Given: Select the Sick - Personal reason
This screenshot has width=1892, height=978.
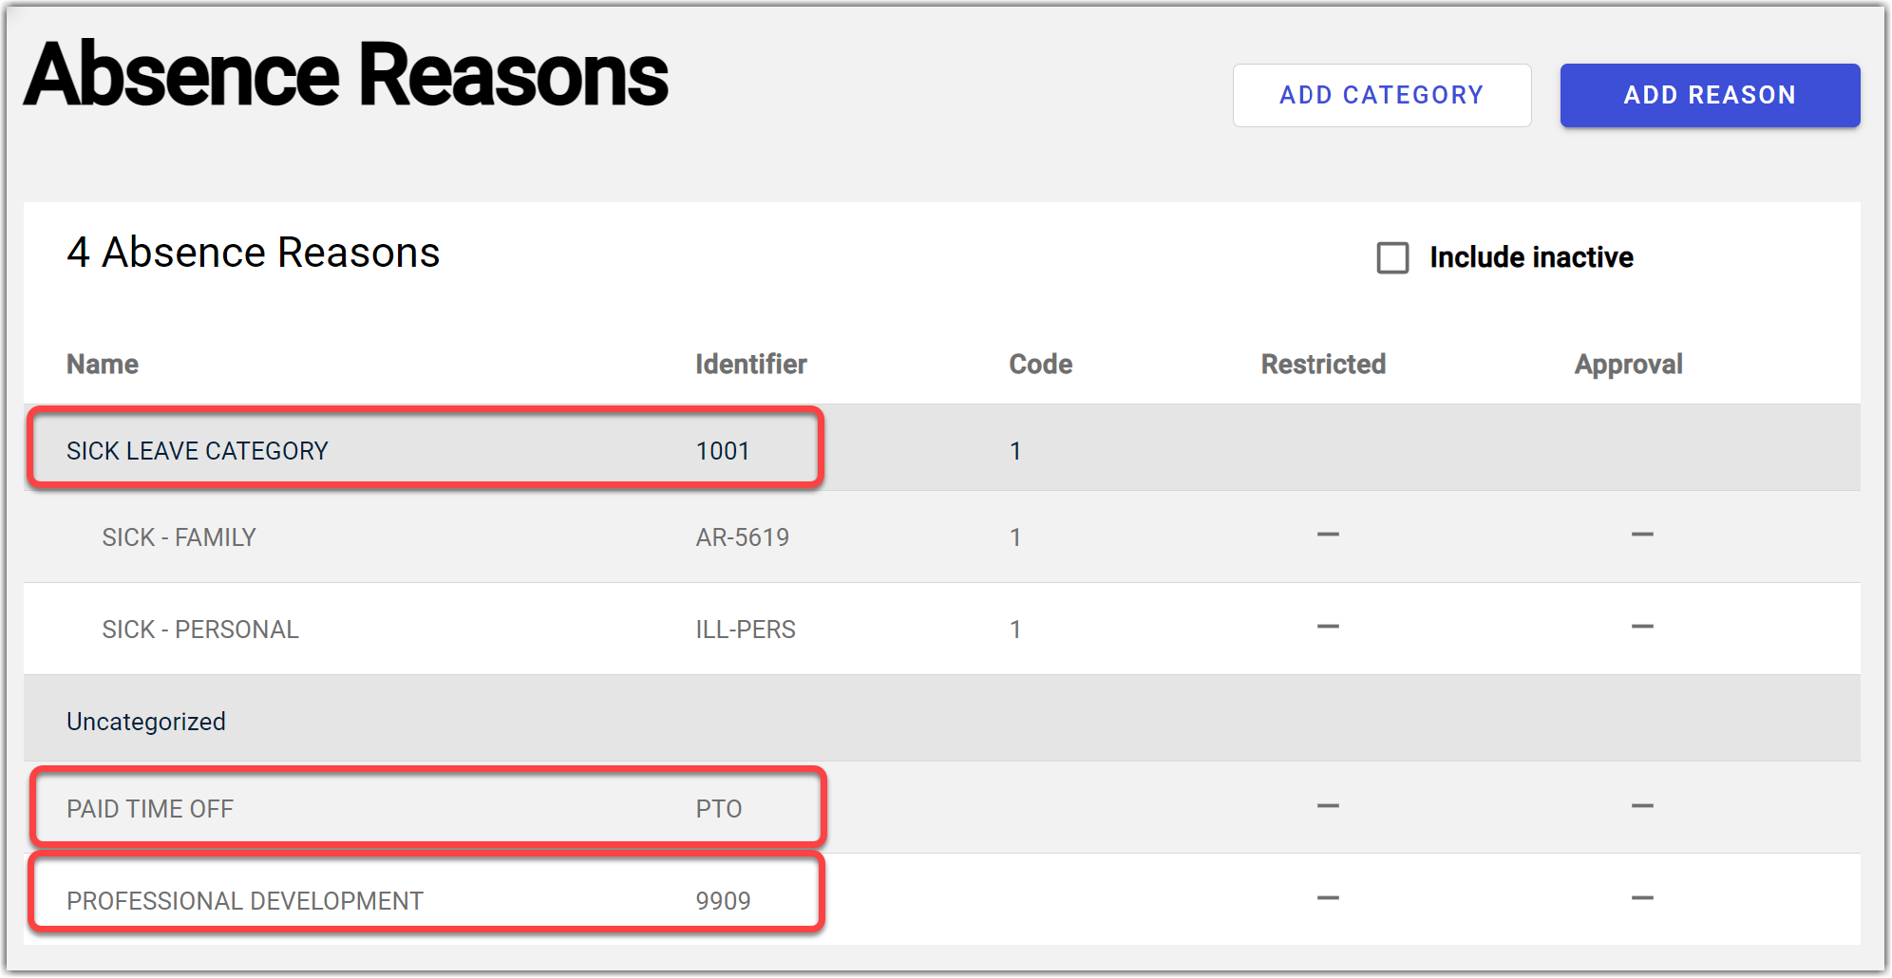Looking at the screenshot, I should point(200,630).
